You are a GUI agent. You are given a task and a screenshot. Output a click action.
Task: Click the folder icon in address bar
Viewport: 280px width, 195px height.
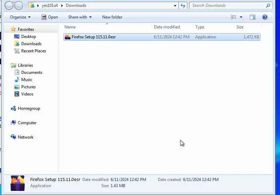32,5
